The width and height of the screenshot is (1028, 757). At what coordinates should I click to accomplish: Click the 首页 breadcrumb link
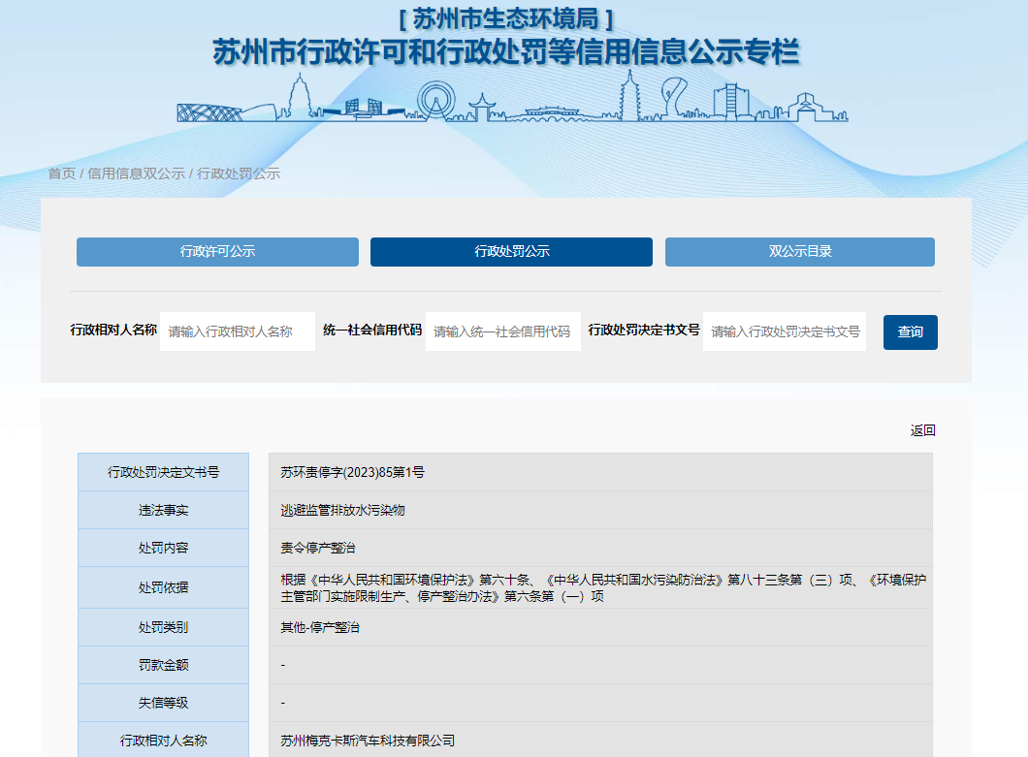(61, 173)
